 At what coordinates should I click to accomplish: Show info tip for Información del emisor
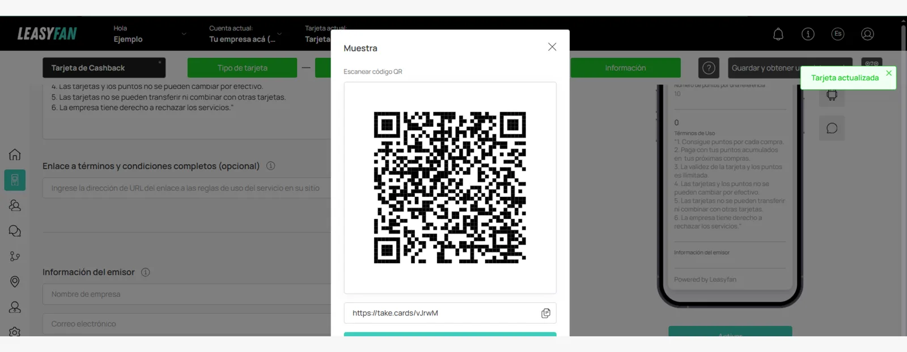click(x=145, y=272)
